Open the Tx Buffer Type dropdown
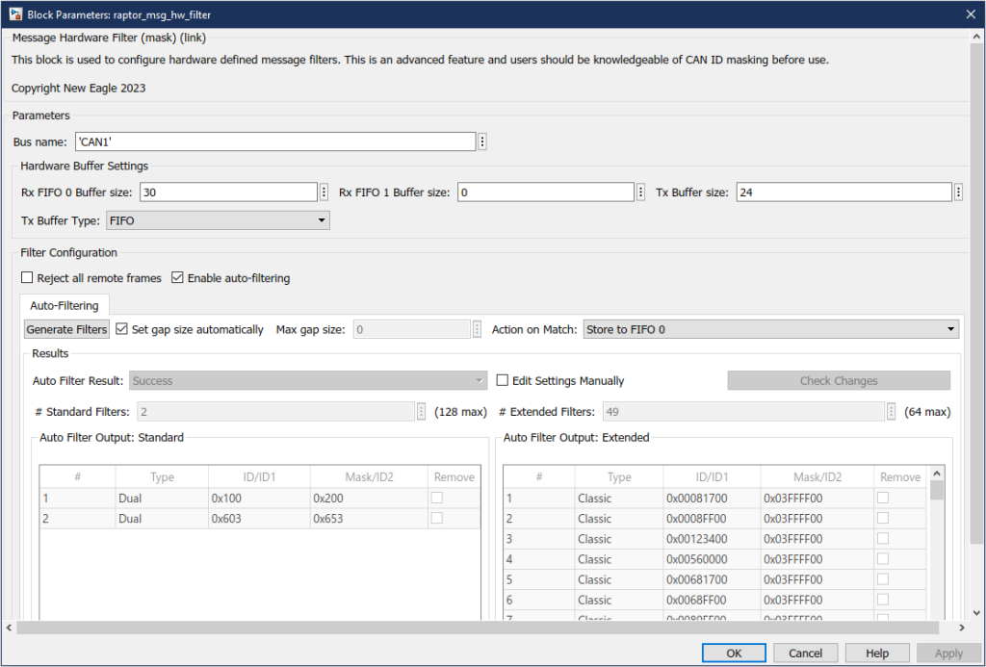This screenshot has width=986, height=667. (x=217, y=220)
